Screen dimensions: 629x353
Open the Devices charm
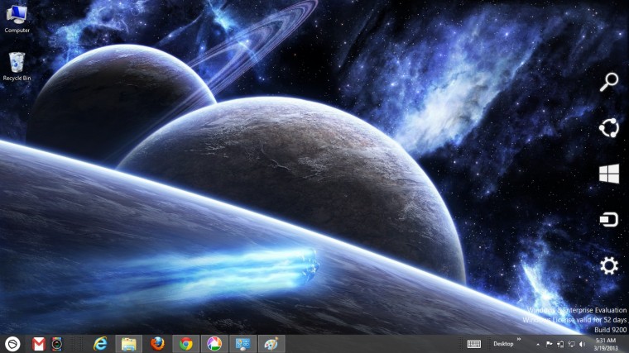pos(608,220)
